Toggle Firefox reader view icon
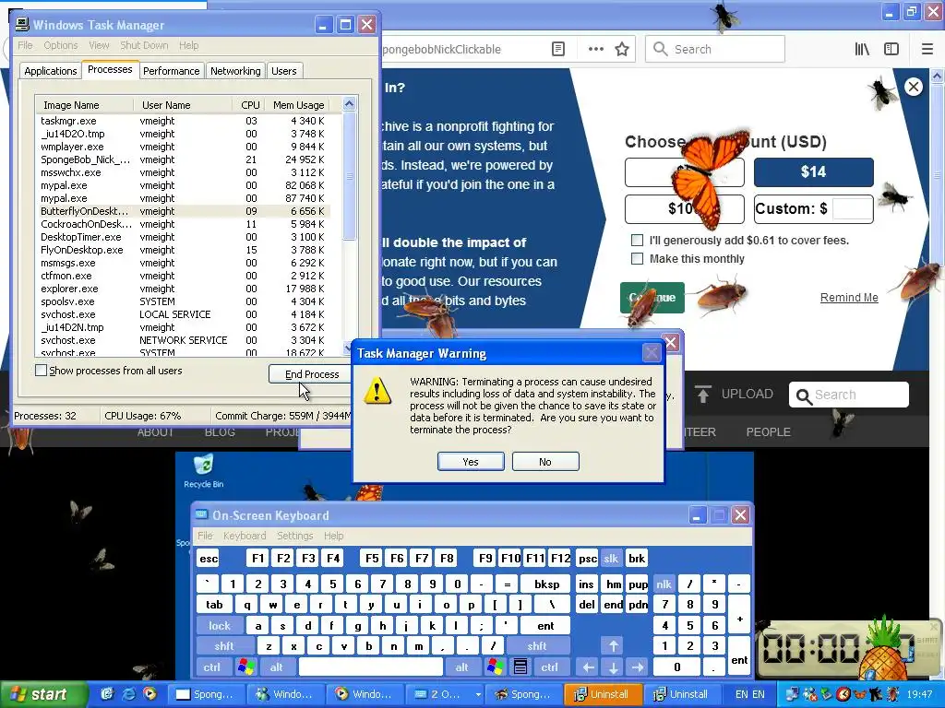The image size is (945, 708). point(558,50)
